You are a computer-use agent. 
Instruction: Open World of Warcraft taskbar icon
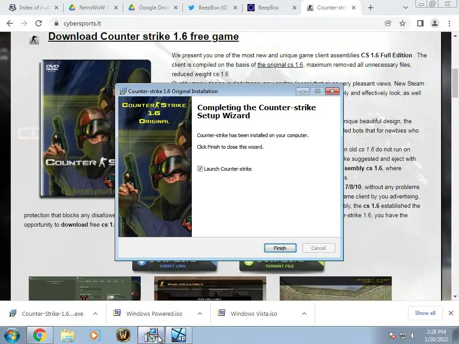pyautogui.click(x=123, y=335)
